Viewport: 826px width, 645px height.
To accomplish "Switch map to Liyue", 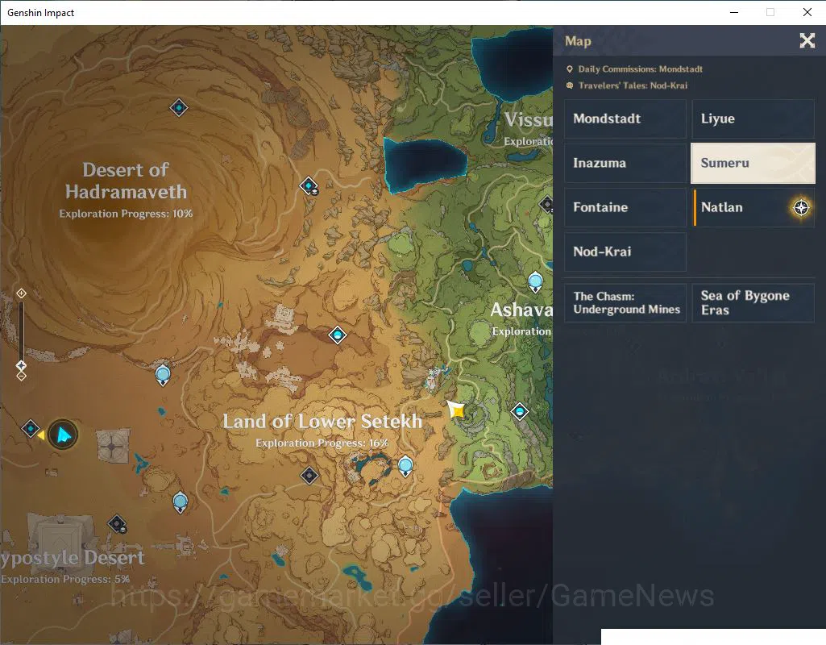I will (753, 119).
